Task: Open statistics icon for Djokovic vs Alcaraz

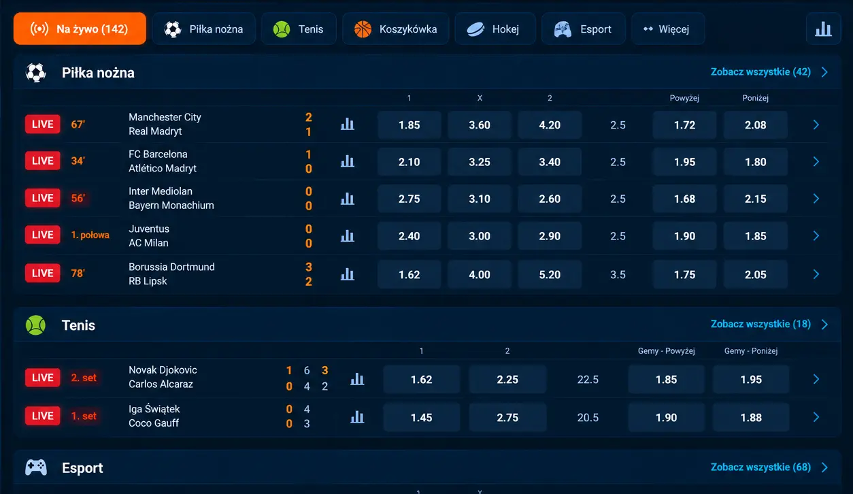Action: pos(357,379)
